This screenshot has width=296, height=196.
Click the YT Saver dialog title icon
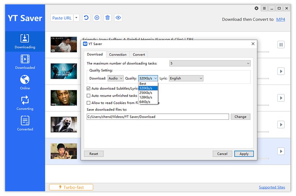click(x=85, y=44)
